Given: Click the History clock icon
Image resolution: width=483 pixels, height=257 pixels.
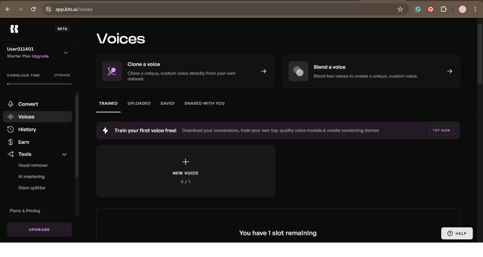Looking at the screenshot, I should click(11, 129).
